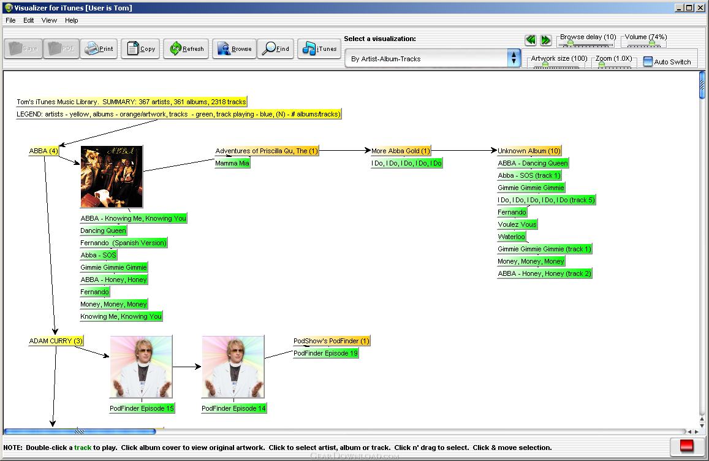
Task: Toggle the Auto Switch option
Action: [667, 62]
